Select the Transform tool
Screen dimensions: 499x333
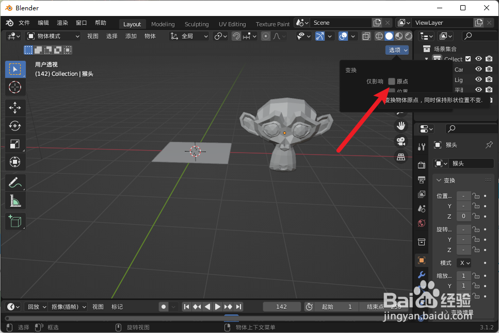pyautogui.click(x=15, y=162)
